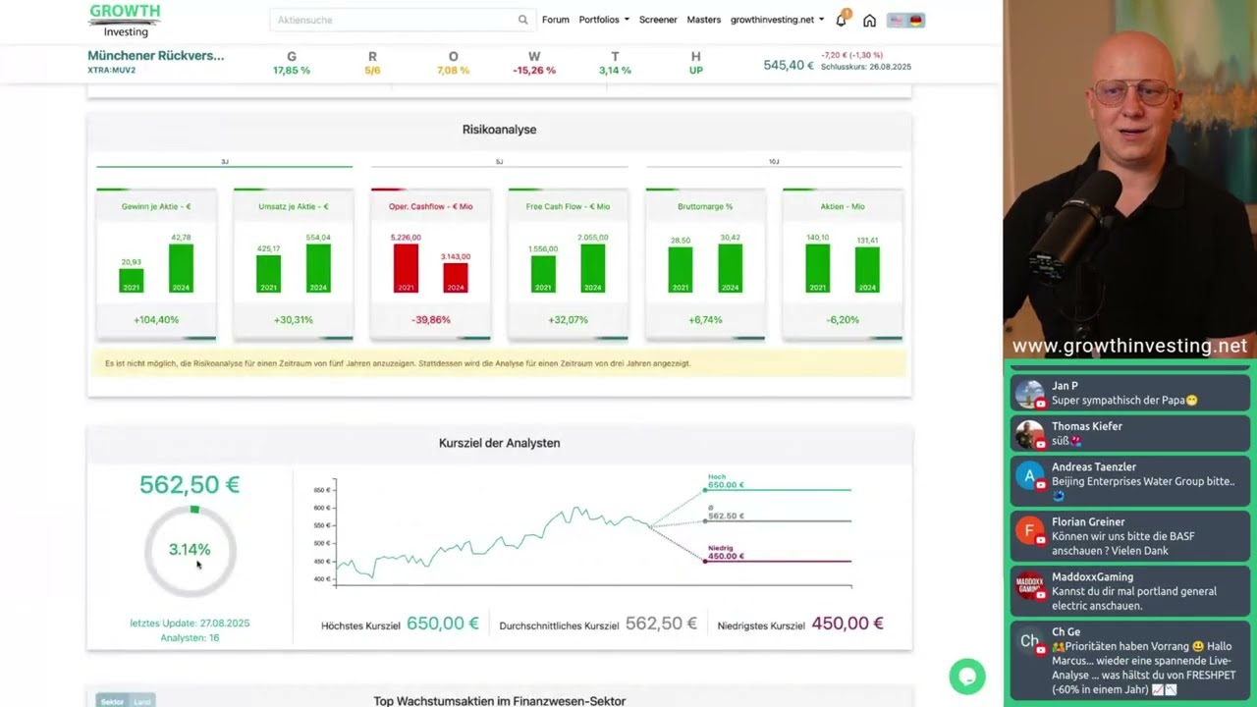Toggle the Sektor filter button
Image resolution: width=1257 pixels, height=707 pixels.
click(x=112, y=701)
